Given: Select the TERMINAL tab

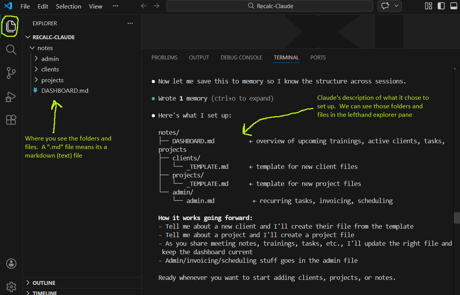Looking at the screenshot, I should [286, 57].
